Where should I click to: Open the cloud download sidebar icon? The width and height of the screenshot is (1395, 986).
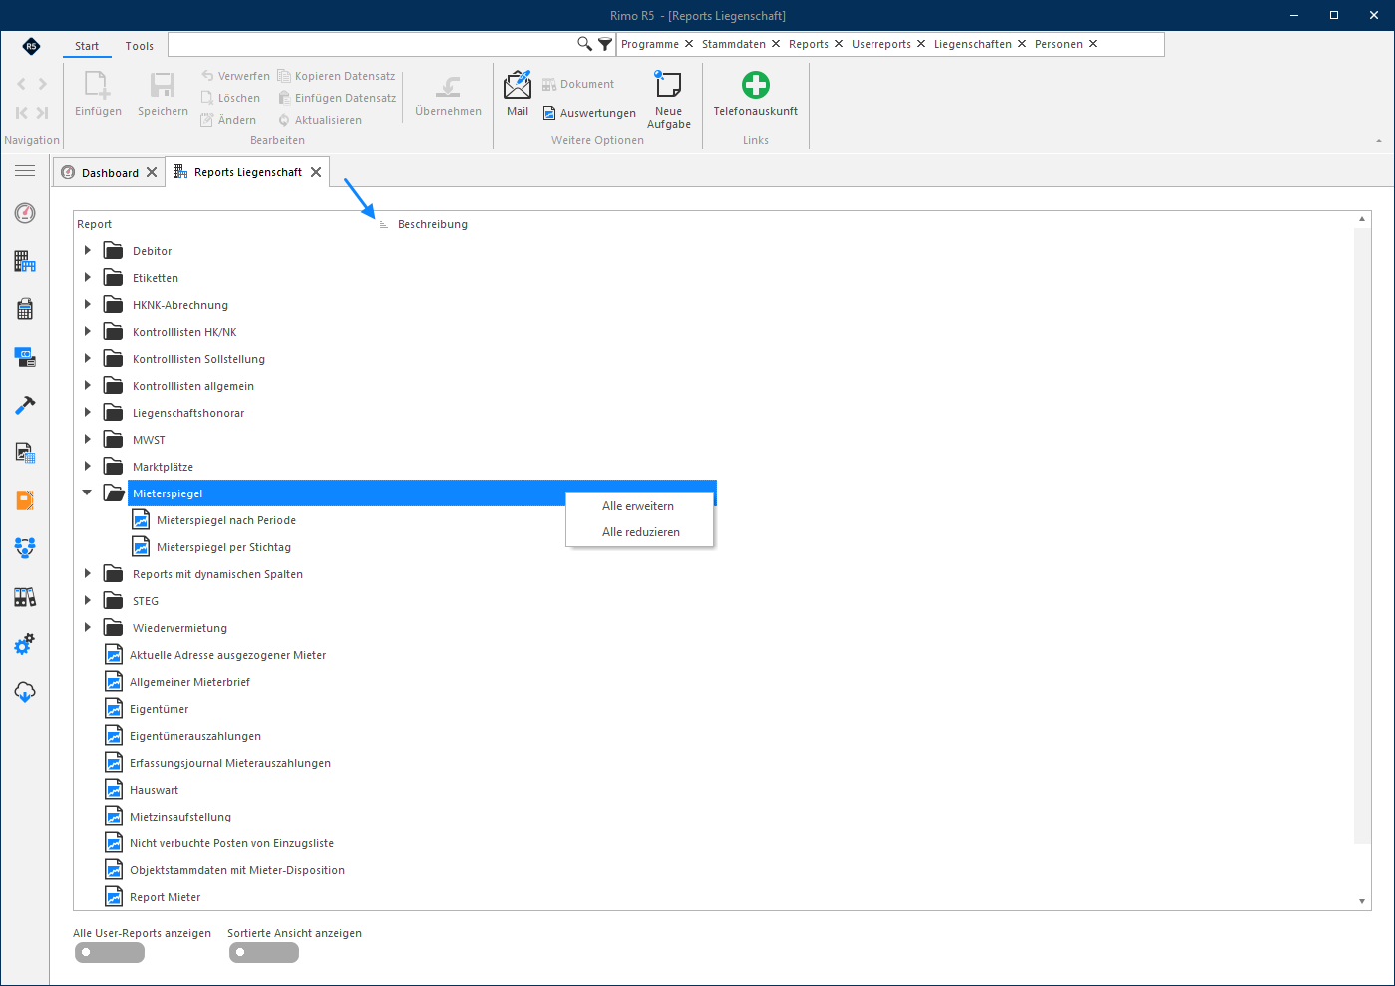pyautogui.click(x=25, y=692)
